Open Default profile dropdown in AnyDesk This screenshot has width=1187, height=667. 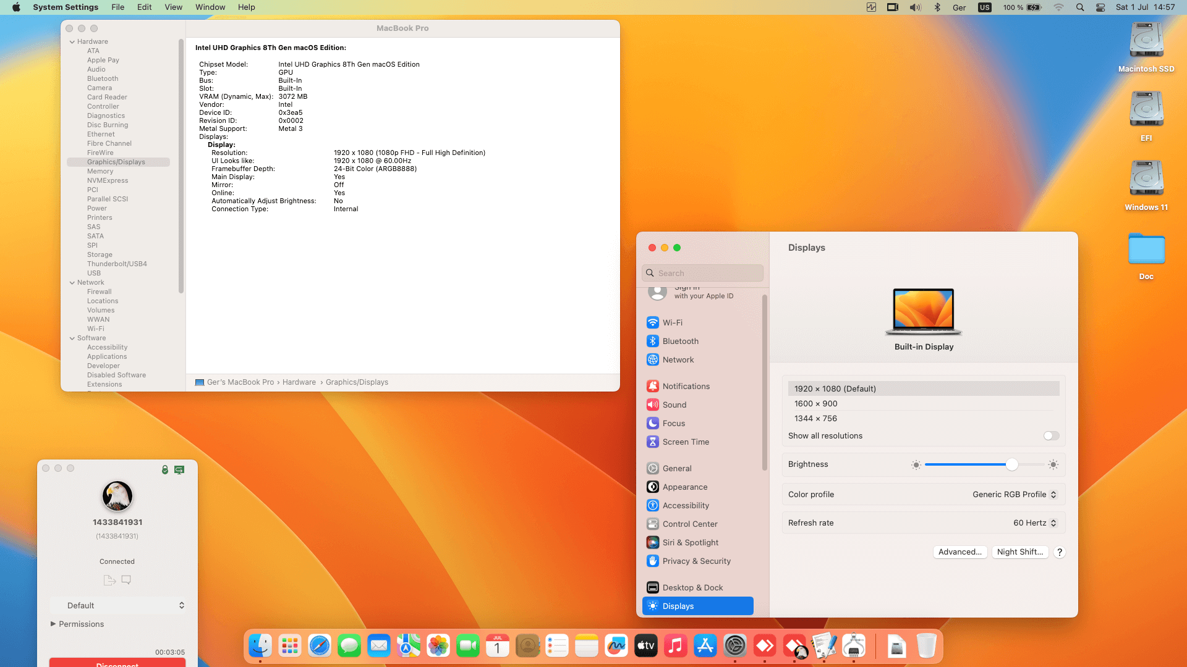[117, 606]
